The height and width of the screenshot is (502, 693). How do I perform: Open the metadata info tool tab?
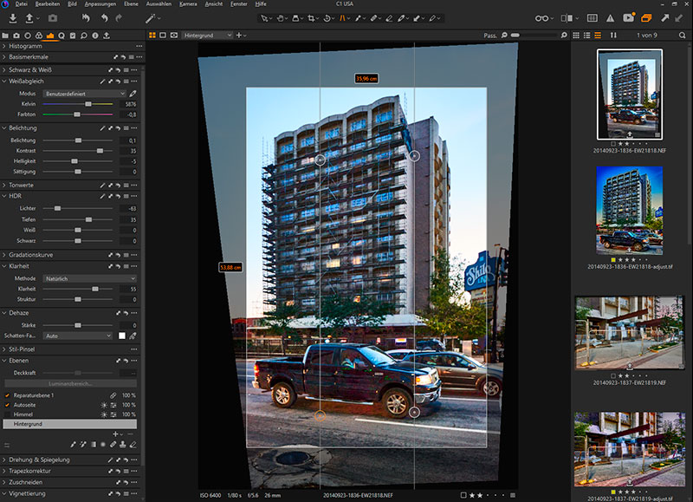tap(95, 36)
